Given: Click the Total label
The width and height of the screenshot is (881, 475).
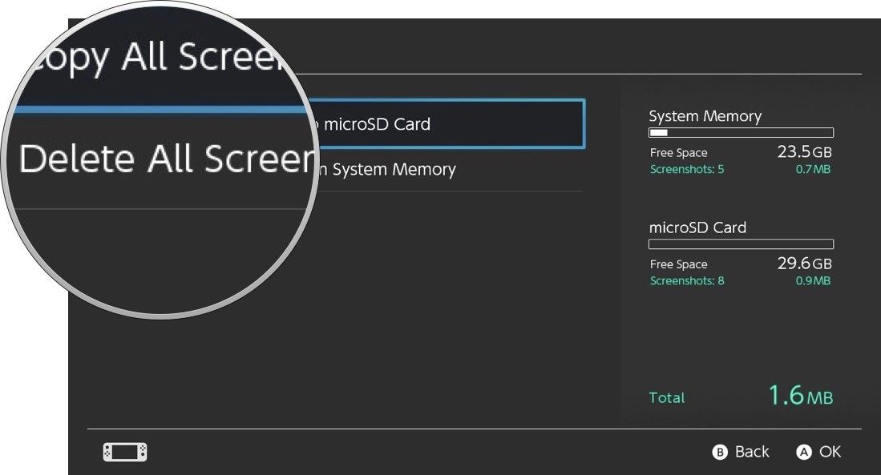Looking at the screenshot, I should (667, 397).
